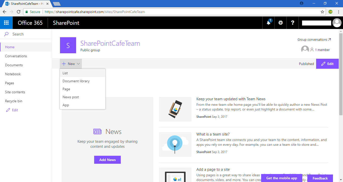Select Document library from the New menu
The image size is (343, 182).
click(x=83, y=81)
